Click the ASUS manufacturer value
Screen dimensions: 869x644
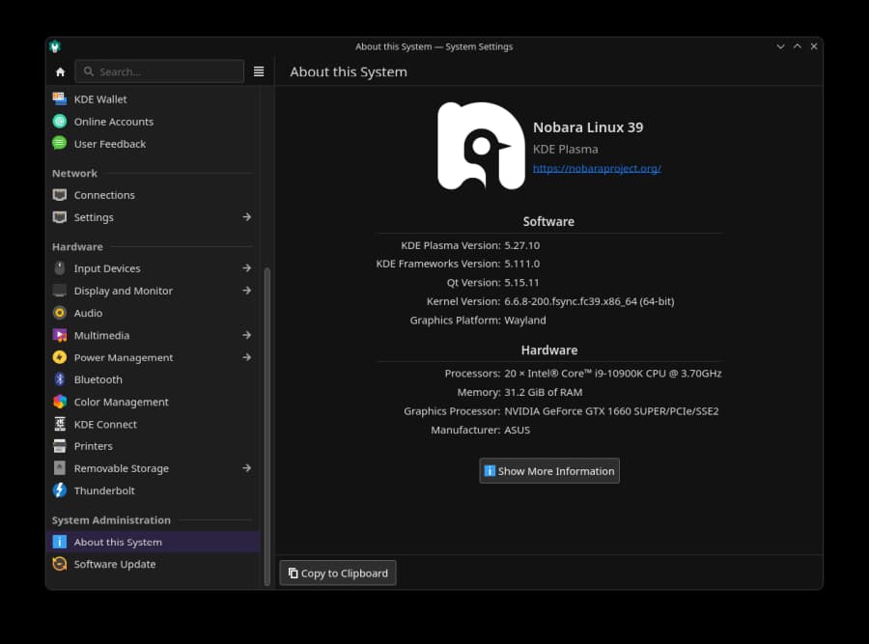[518, 430]
